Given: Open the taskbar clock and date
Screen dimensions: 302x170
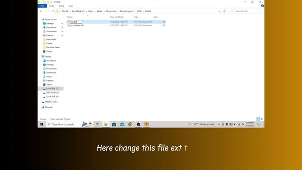Looking at the screenshot, I should pos(250,124).
